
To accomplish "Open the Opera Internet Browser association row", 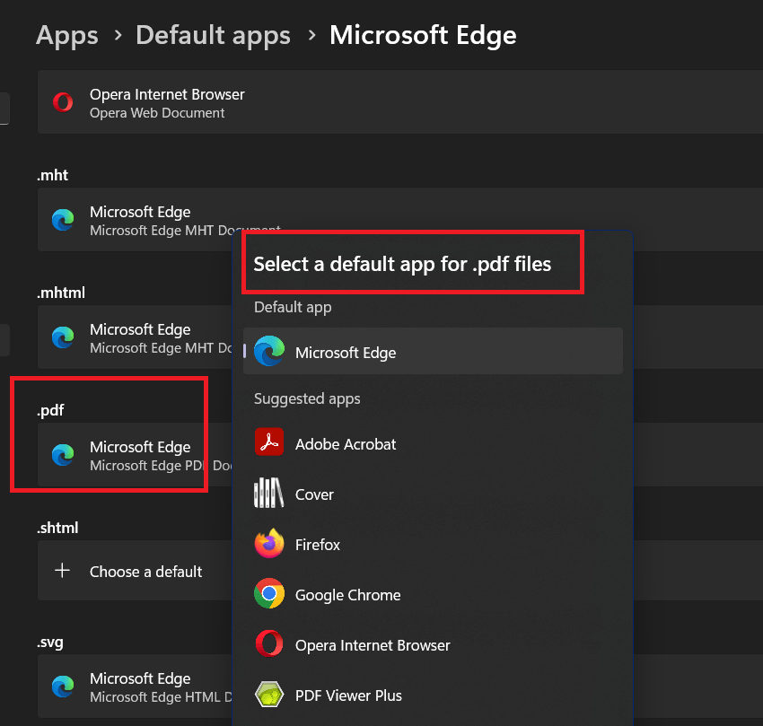I will 400,101.
